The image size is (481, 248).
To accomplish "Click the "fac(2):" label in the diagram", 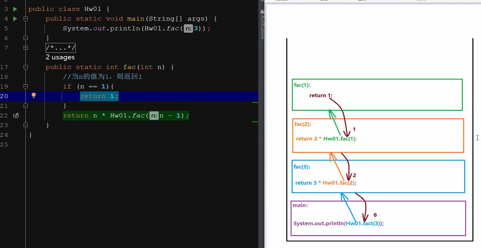I will pyautogui.click(x=303, y=124).
